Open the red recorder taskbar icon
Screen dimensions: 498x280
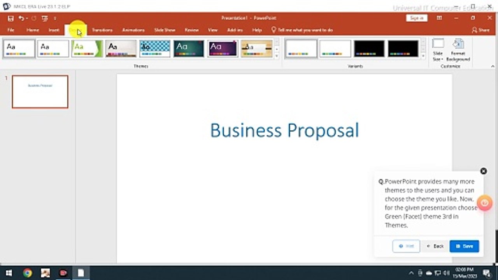coord(63,273)
